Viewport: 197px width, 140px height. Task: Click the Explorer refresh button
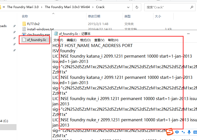pos(137,7)
